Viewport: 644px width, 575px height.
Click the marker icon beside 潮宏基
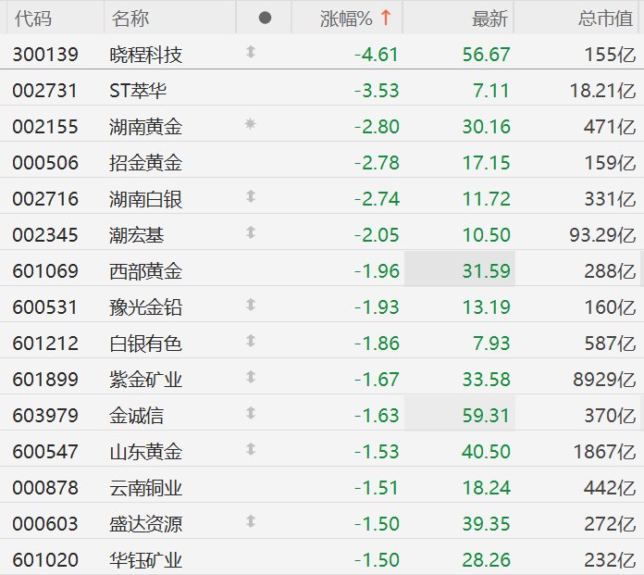250,233
